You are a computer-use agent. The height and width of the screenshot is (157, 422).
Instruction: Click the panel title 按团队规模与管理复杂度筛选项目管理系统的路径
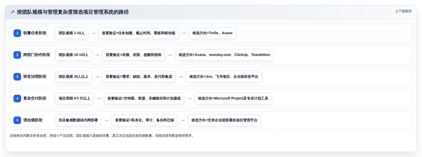[x=73, y=12]
